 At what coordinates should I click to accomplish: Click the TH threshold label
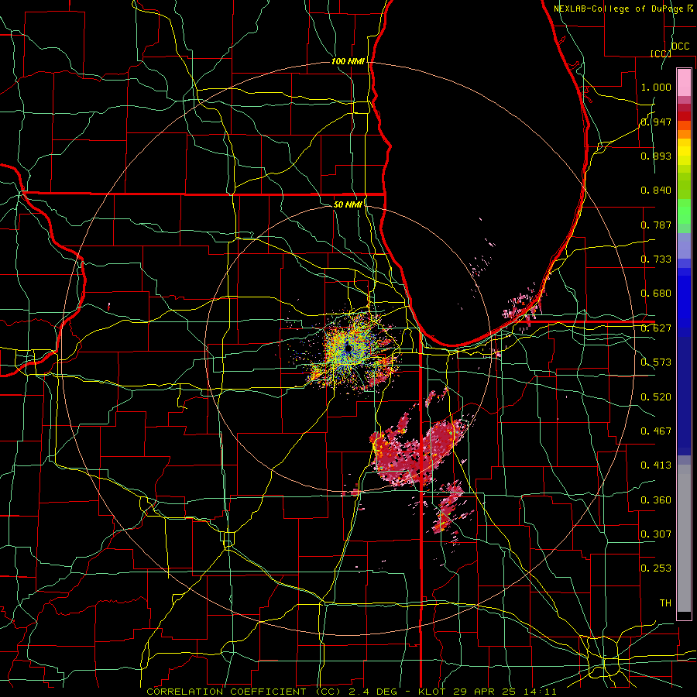(665, 603)
